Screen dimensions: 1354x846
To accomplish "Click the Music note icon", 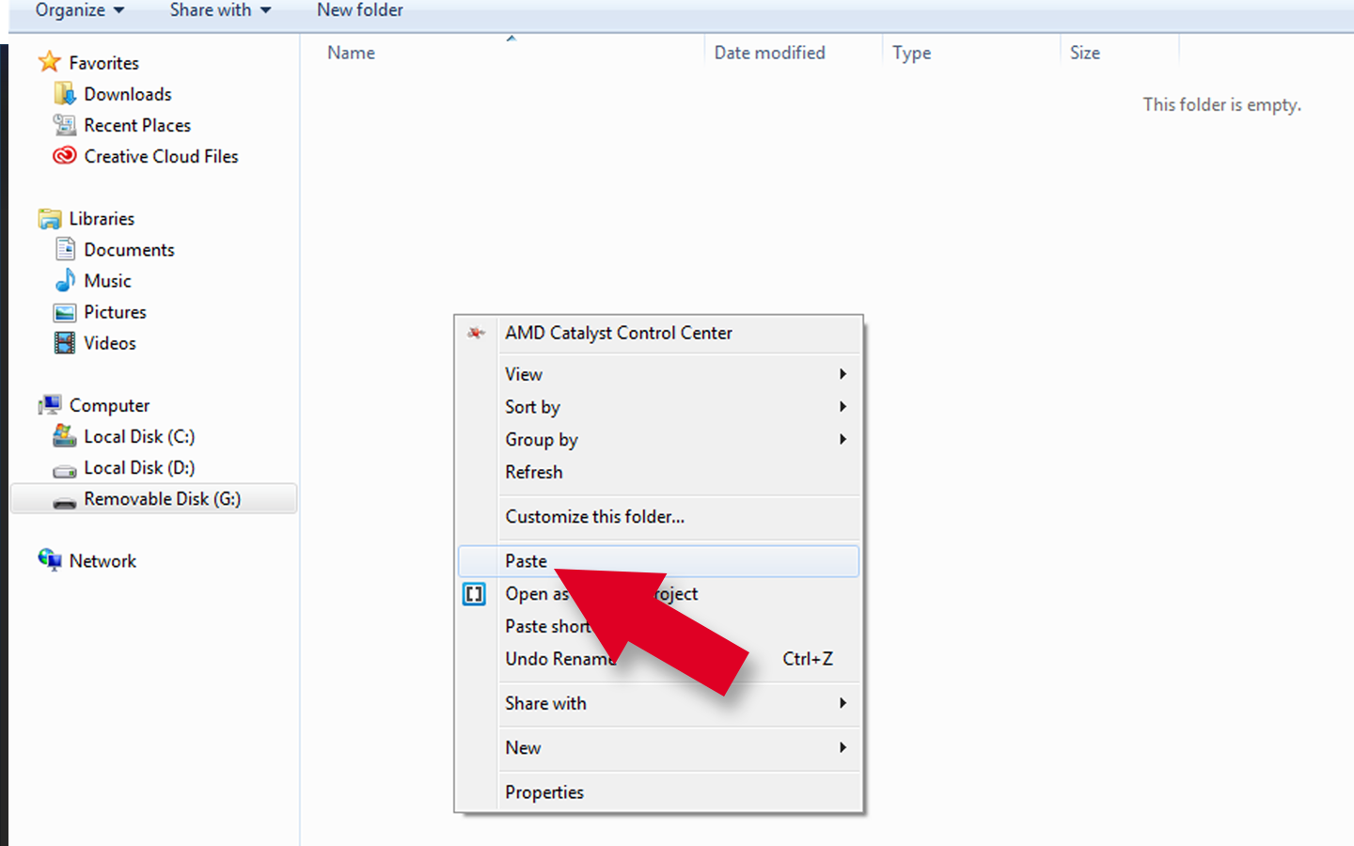I will coord(65,280).
